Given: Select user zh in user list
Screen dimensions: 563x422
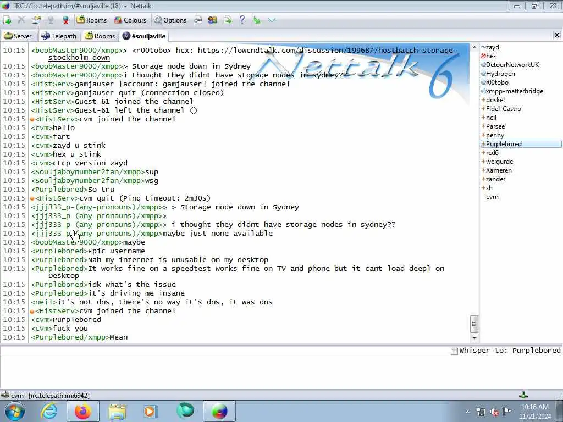Looking at the screenshot, I should coord(489,188).
